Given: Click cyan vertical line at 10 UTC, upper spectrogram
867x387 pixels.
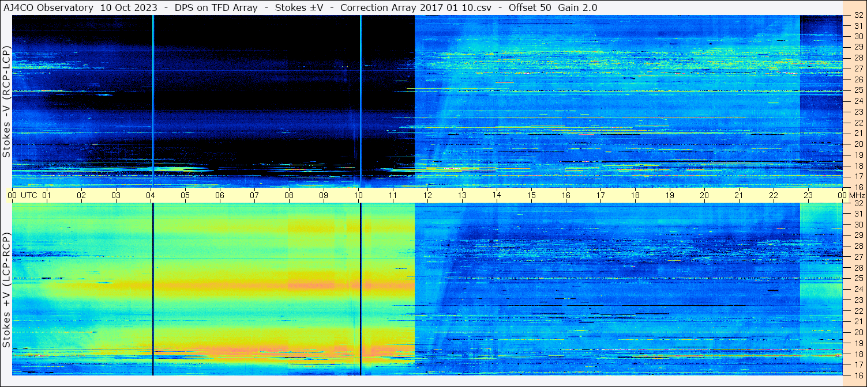Looking at the screenshot, I should point(361,101).
